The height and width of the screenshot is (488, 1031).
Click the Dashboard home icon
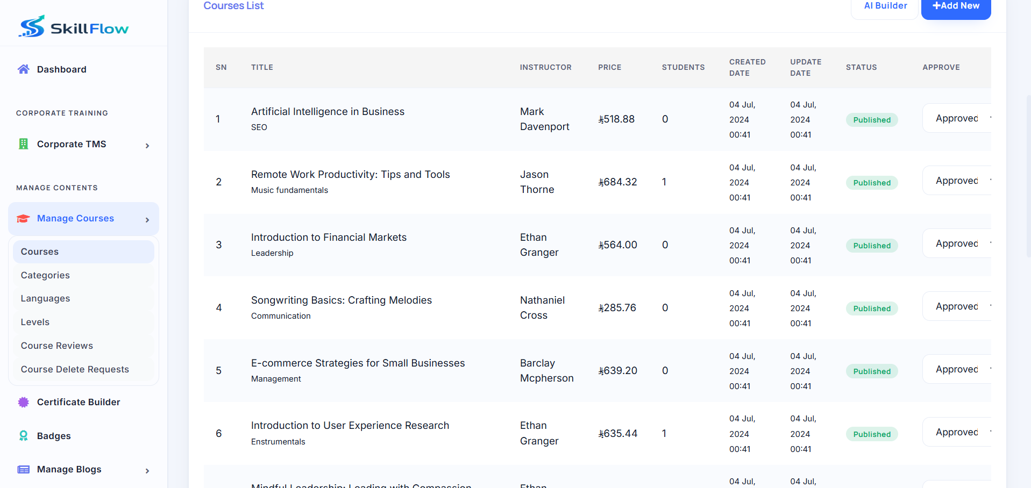click(24, 69)
